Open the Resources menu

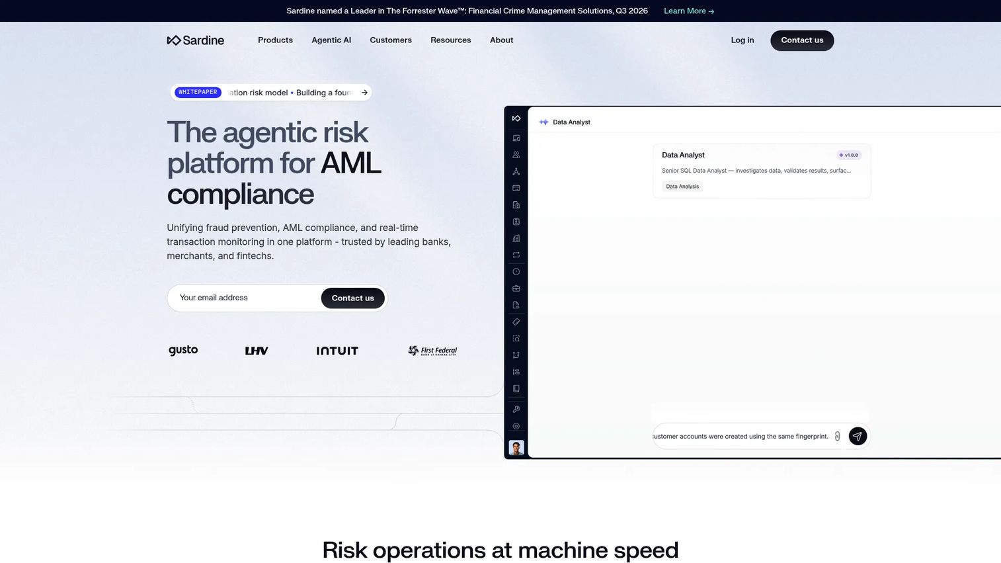point(451,40)
